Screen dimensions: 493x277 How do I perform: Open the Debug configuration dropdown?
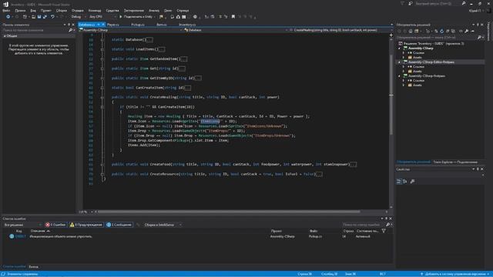[x=78, y=17]
